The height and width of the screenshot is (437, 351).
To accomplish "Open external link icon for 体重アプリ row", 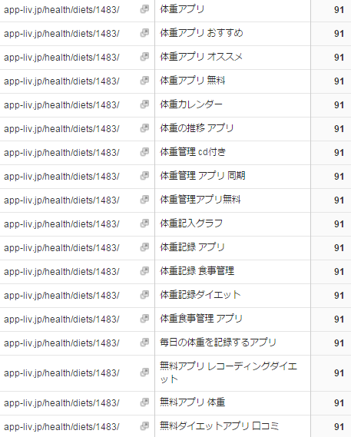I will pyautogui.click(x=144, y=9).
